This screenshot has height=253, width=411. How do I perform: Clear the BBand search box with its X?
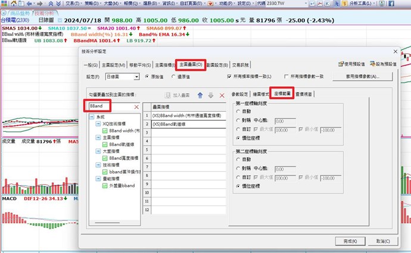tap(136, 106)
